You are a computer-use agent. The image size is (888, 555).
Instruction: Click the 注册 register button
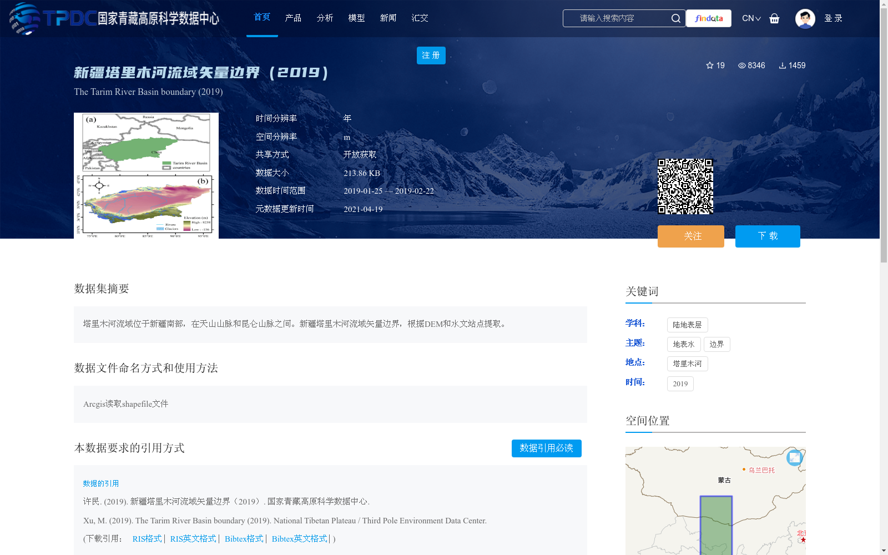(x=431, y=56)
